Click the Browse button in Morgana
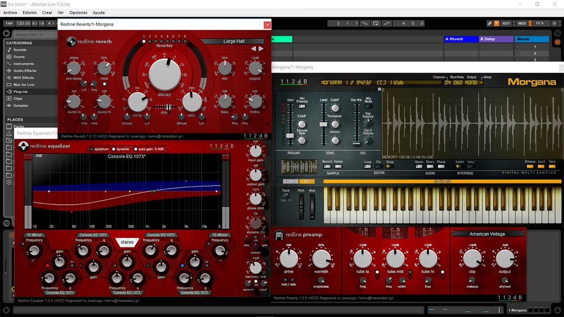The height and width of the screenshot is (317, 564). tap(530, 166)
